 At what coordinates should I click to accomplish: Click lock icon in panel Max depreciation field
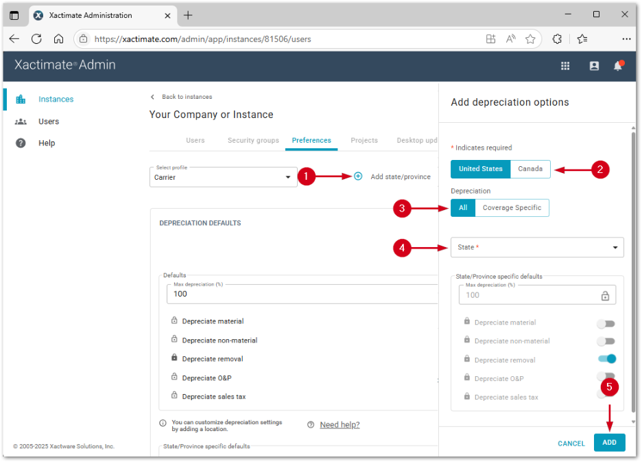tap(605, 296)
